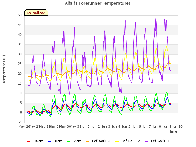Click the y-axis tick label 10
This screenshot has height=147, width=196.
pos(20,93)
